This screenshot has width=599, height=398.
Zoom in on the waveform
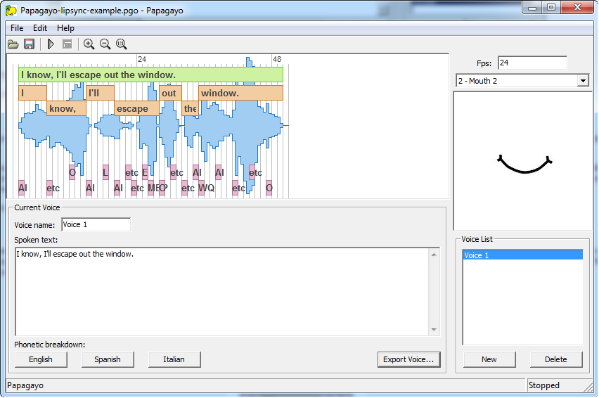click(89, 44)
